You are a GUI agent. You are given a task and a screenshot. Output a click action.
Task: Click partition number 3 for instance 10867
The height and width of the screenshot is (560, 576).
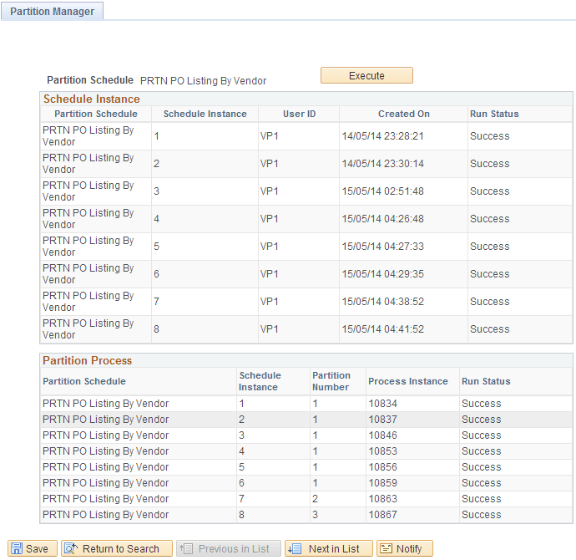click(x=316, y=514)
